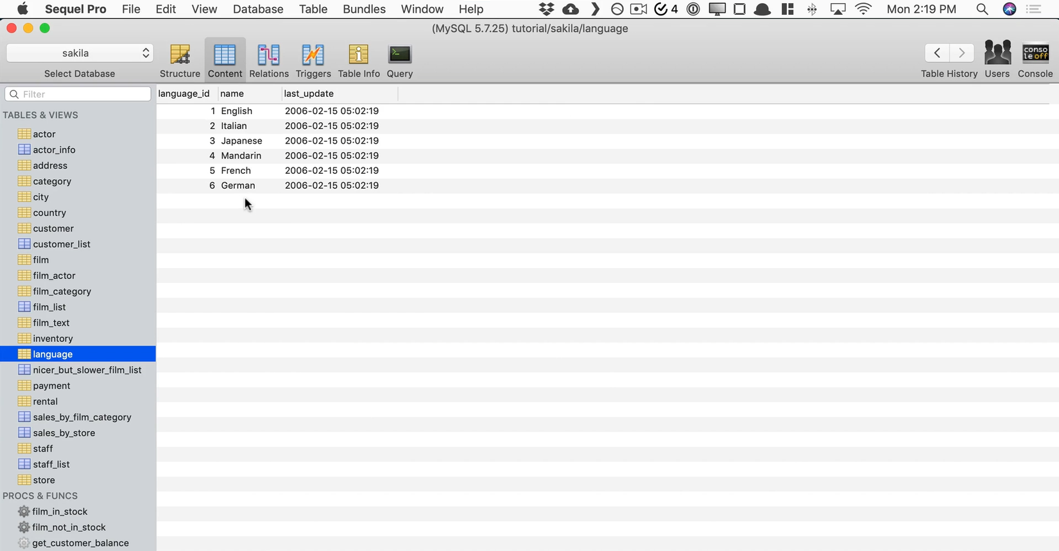Image resolution: width=1059 pixels, height=551 pixels.
Task: Show the Table Info view
Action: (359, 61)
